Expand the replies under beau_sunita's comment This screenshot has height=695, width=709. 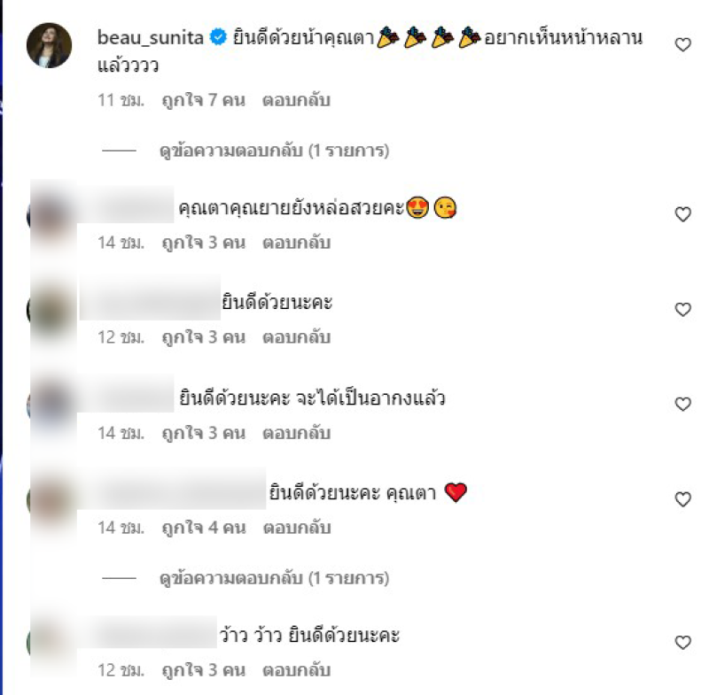[274, 151]
